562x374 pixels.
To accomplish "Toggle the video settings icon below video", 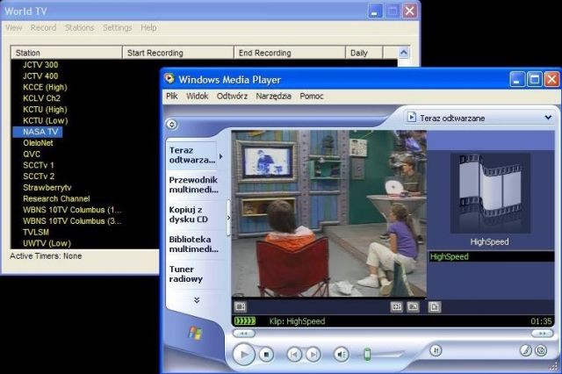I will 241,306.
